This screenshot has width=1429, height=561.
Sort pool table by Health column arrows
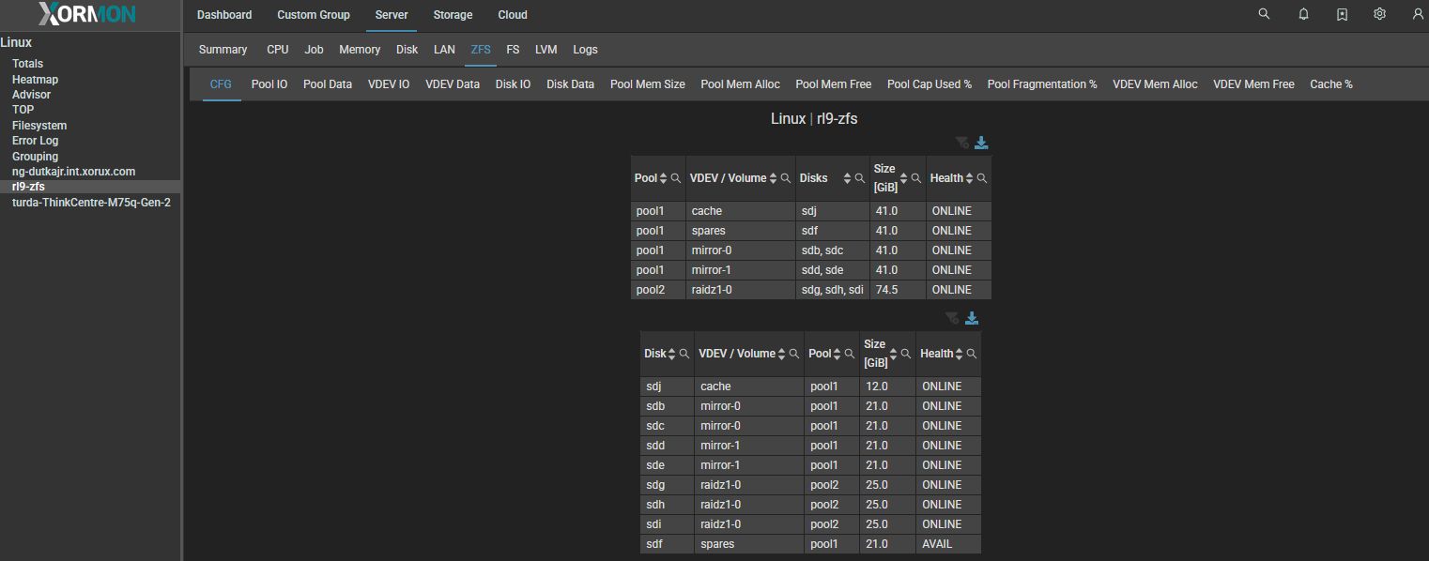pos(970,178)
